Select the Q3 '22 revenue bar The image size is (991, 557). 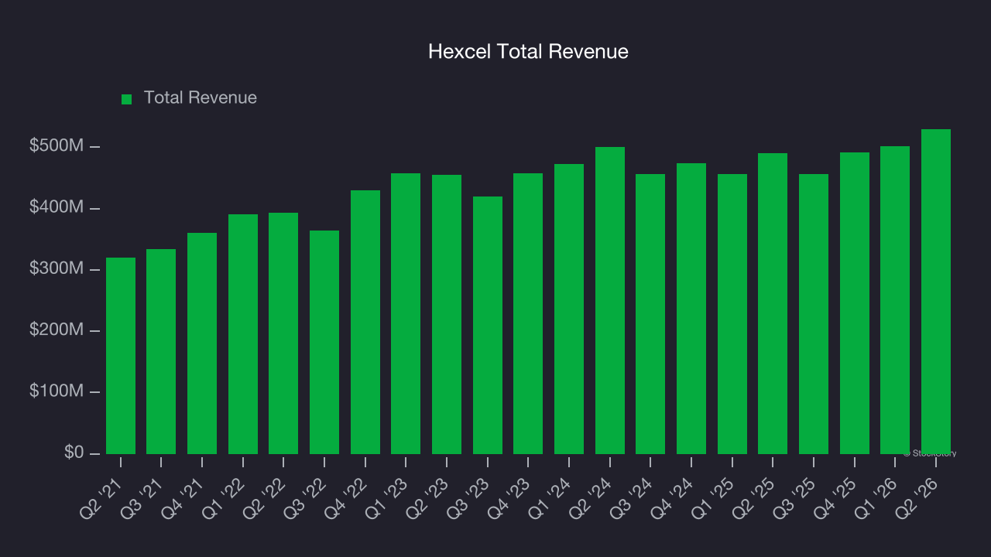(x=324, y=342)
